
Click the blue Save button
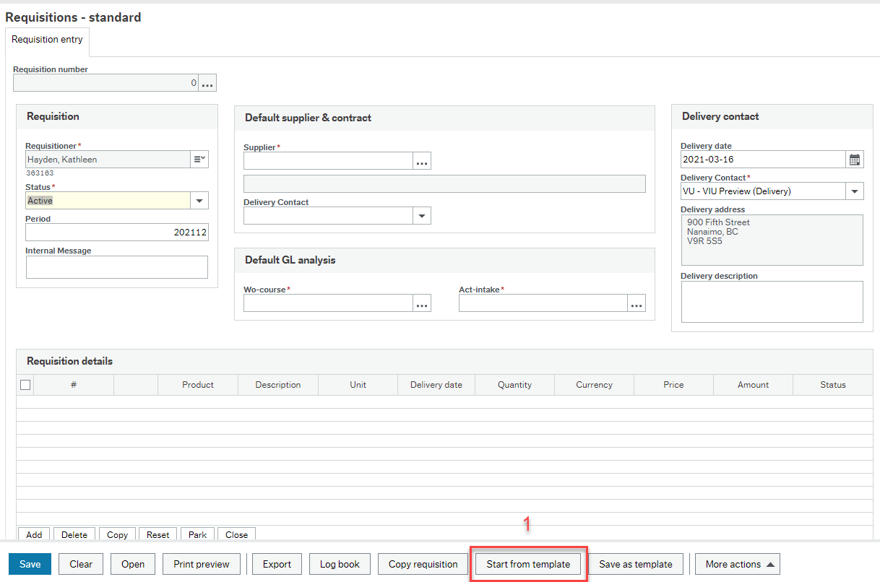point(29,564)
